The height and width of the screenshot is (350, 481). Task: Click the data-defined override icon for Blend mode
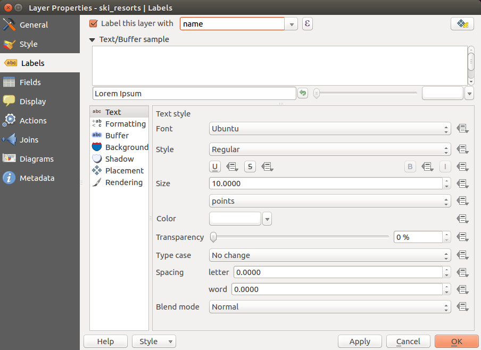point(462,307)
